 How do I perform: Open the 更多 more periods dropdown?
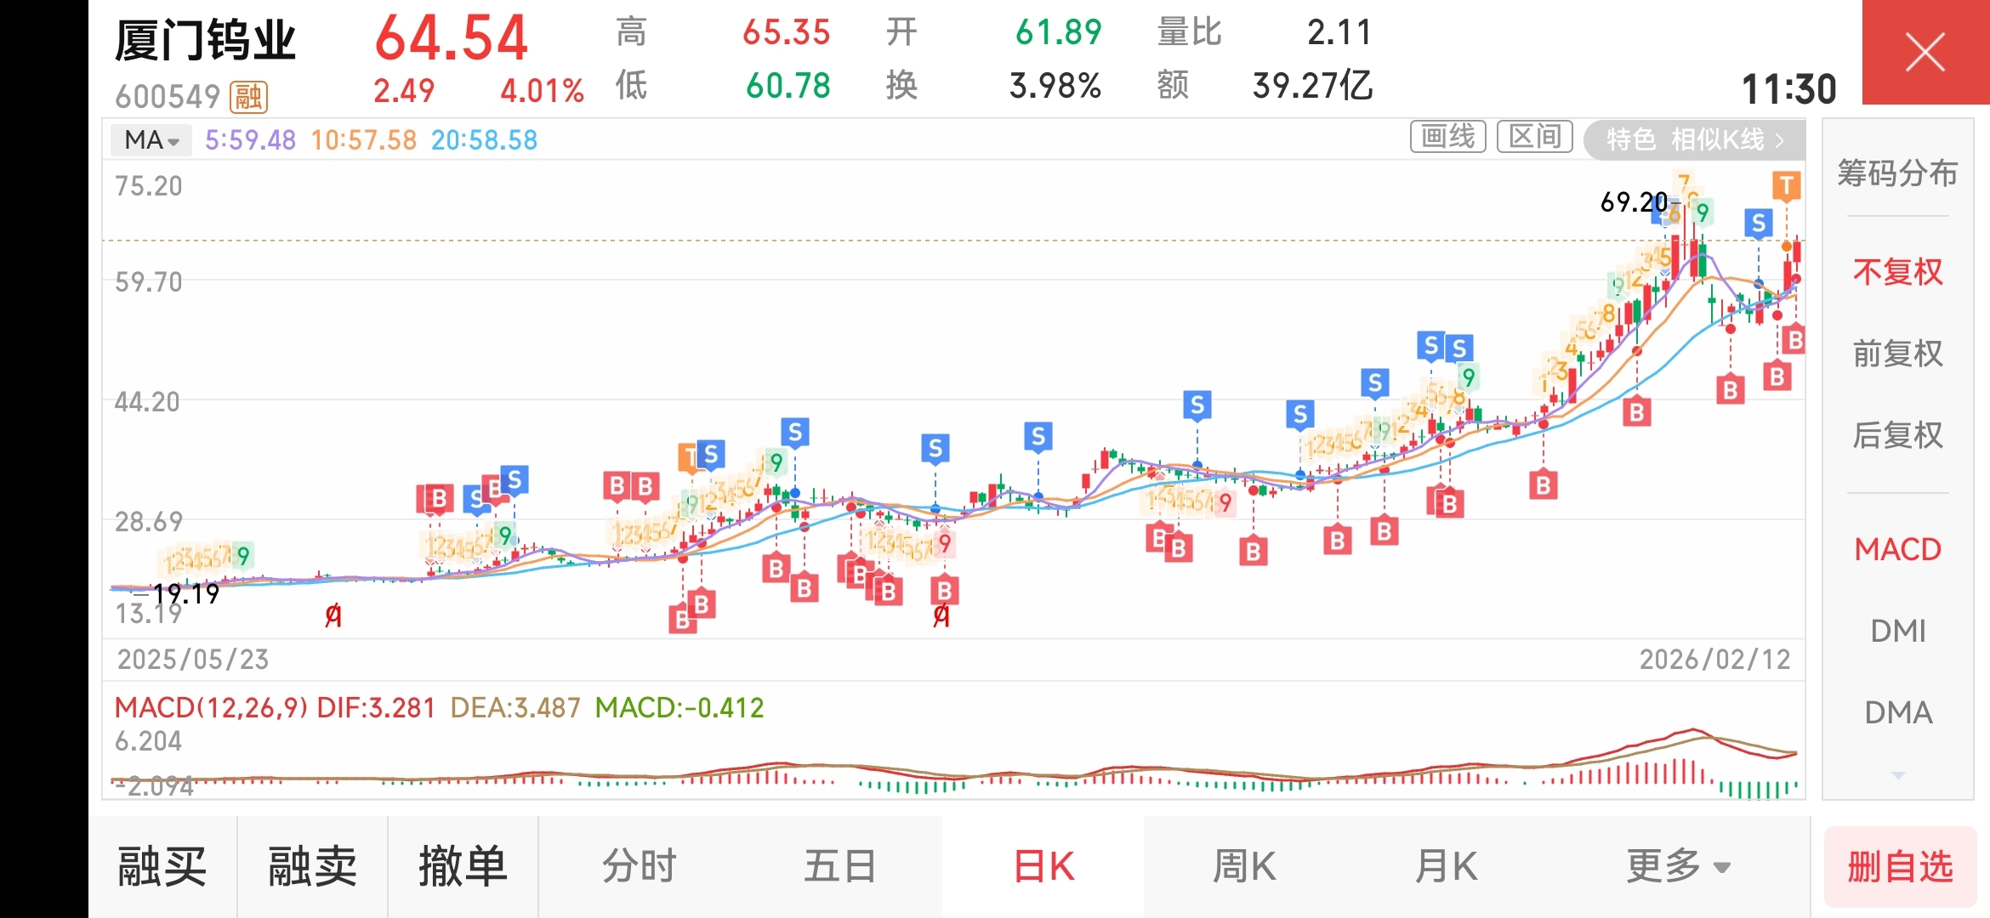1677,867
